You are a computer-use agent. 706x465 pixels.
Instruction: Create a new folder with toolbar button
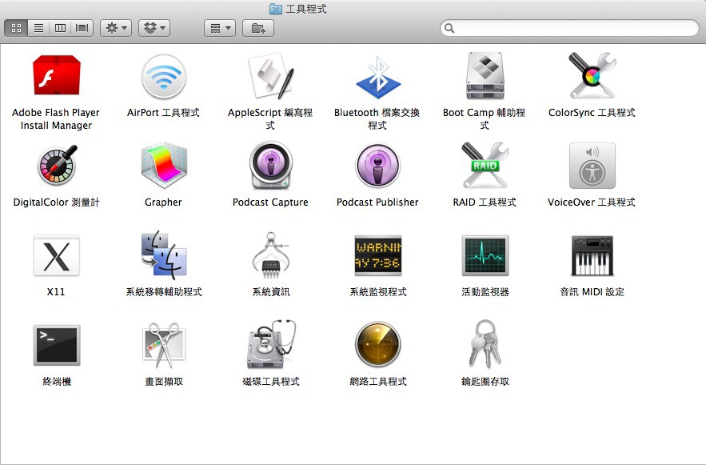(x=258, y=28)
